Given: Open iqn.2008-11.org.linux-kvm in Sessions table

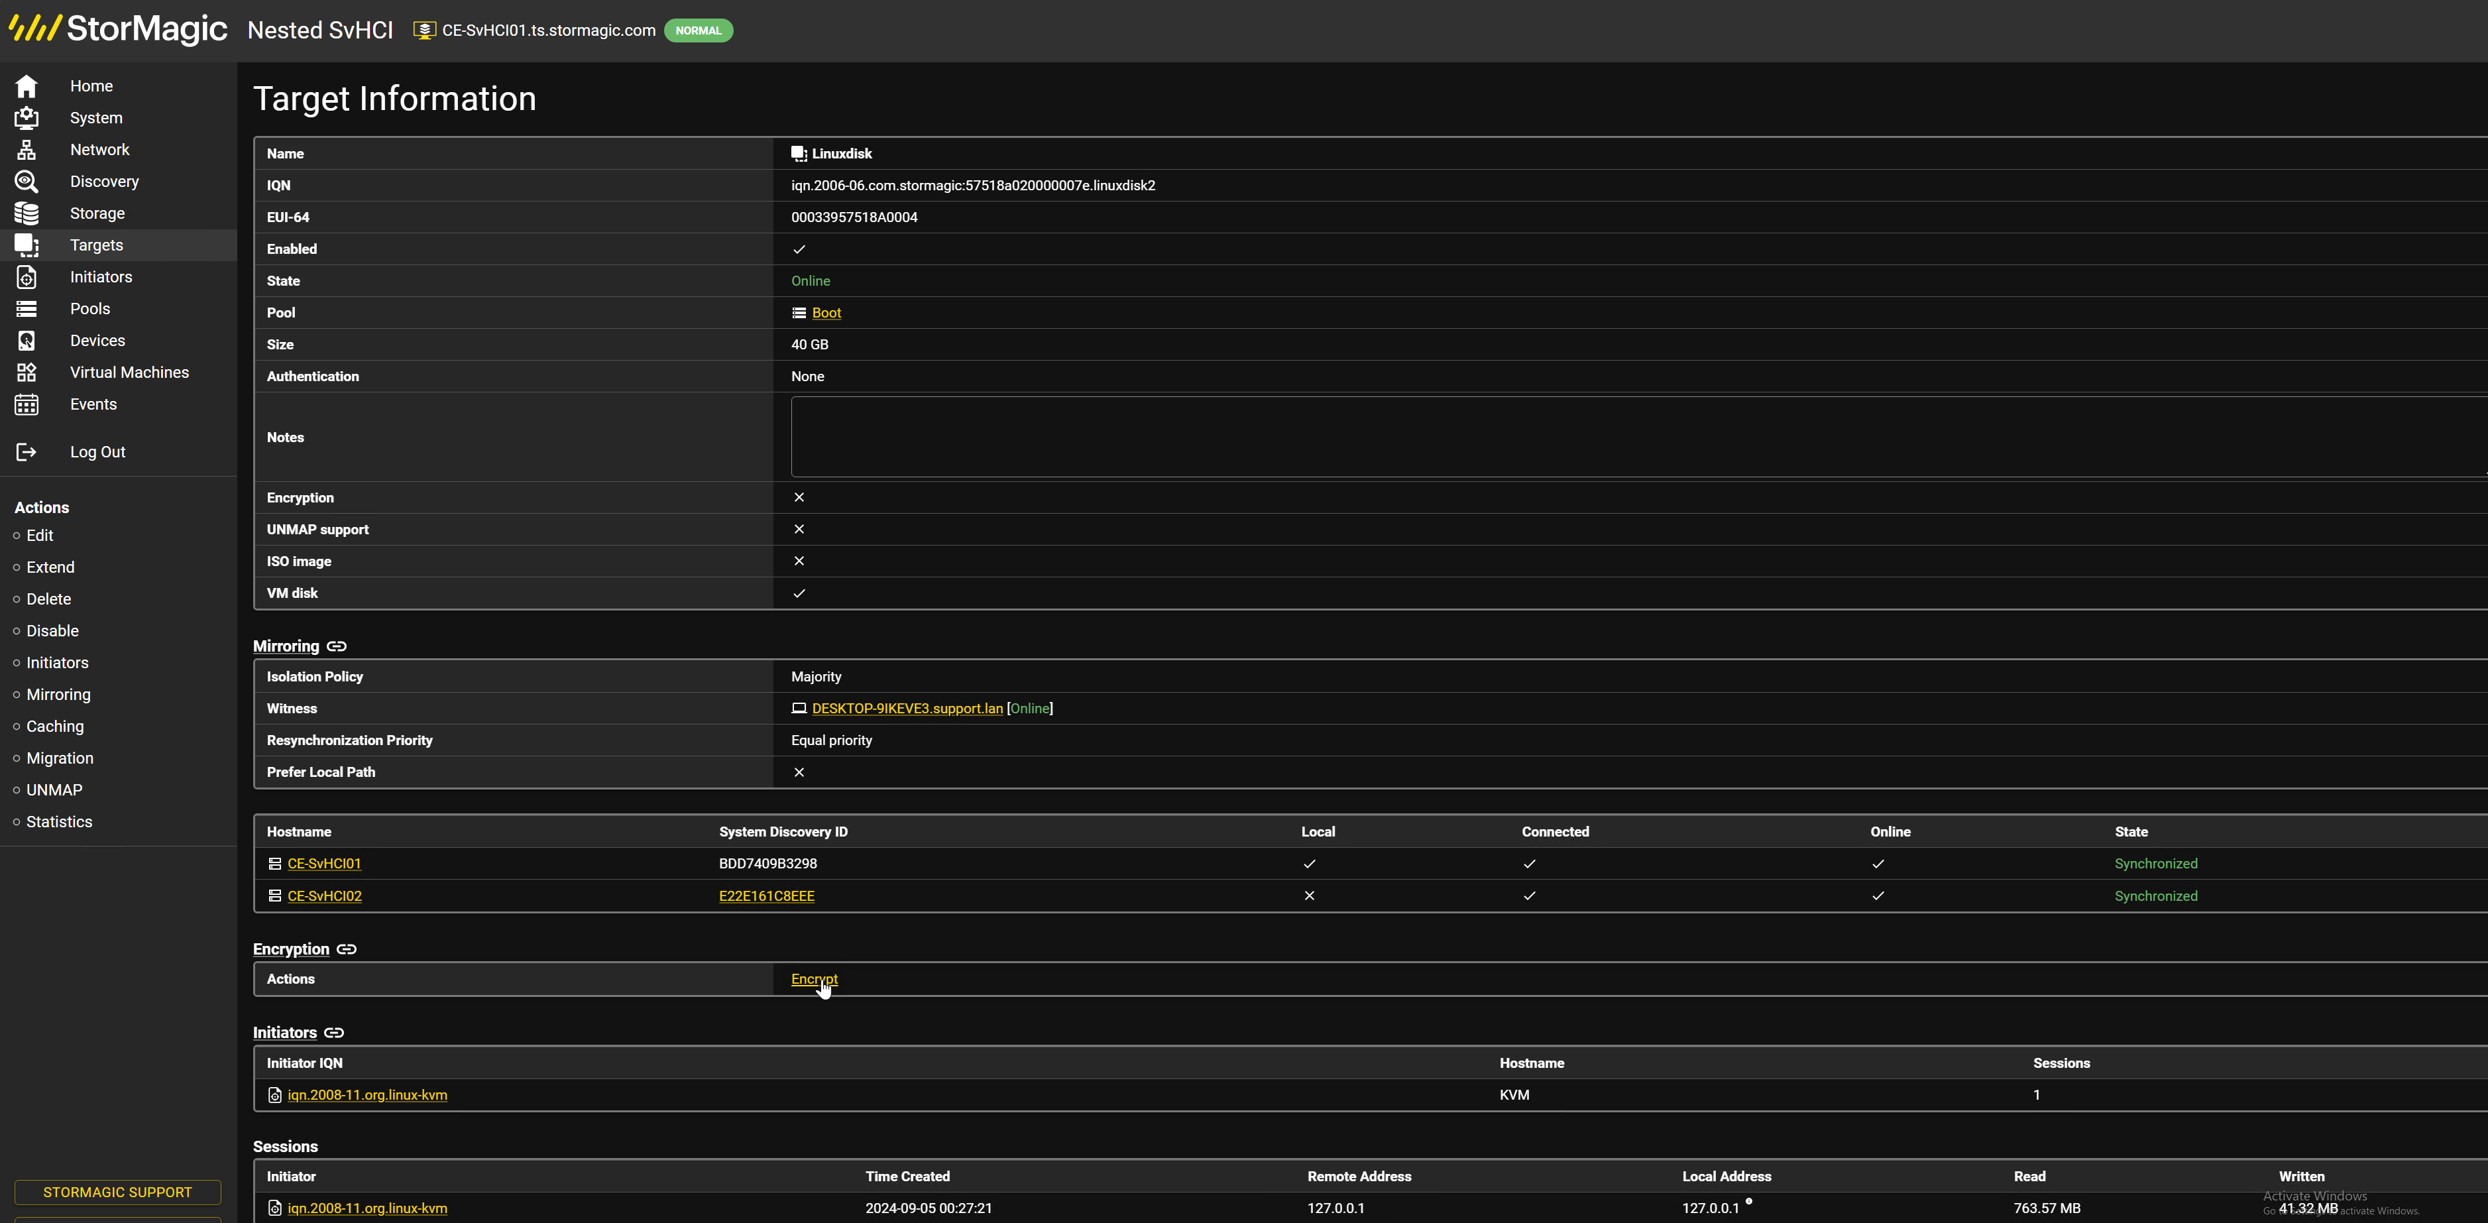Looking at the screenshot, I should pos(367,1208).
